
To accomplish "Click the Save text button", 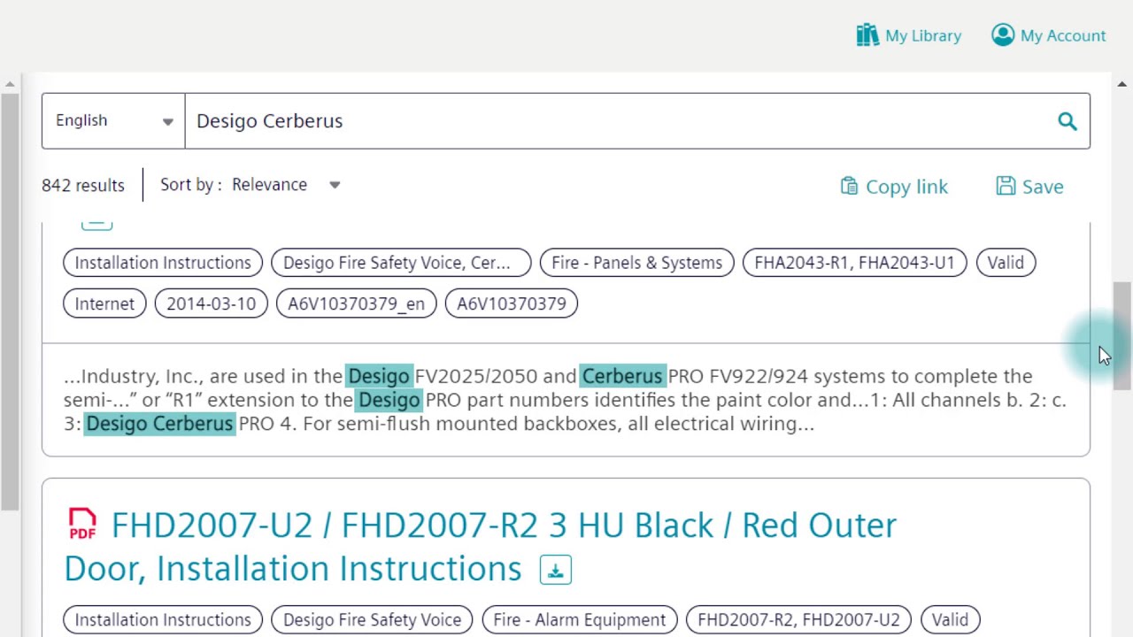I will click(1043, 187).
